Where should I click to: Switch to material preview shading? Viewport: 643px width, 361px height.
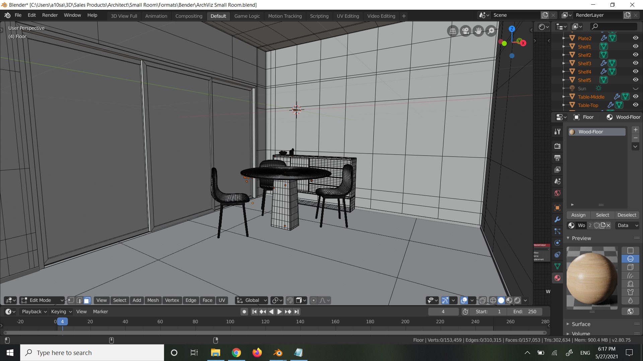(x=509, y=300)
